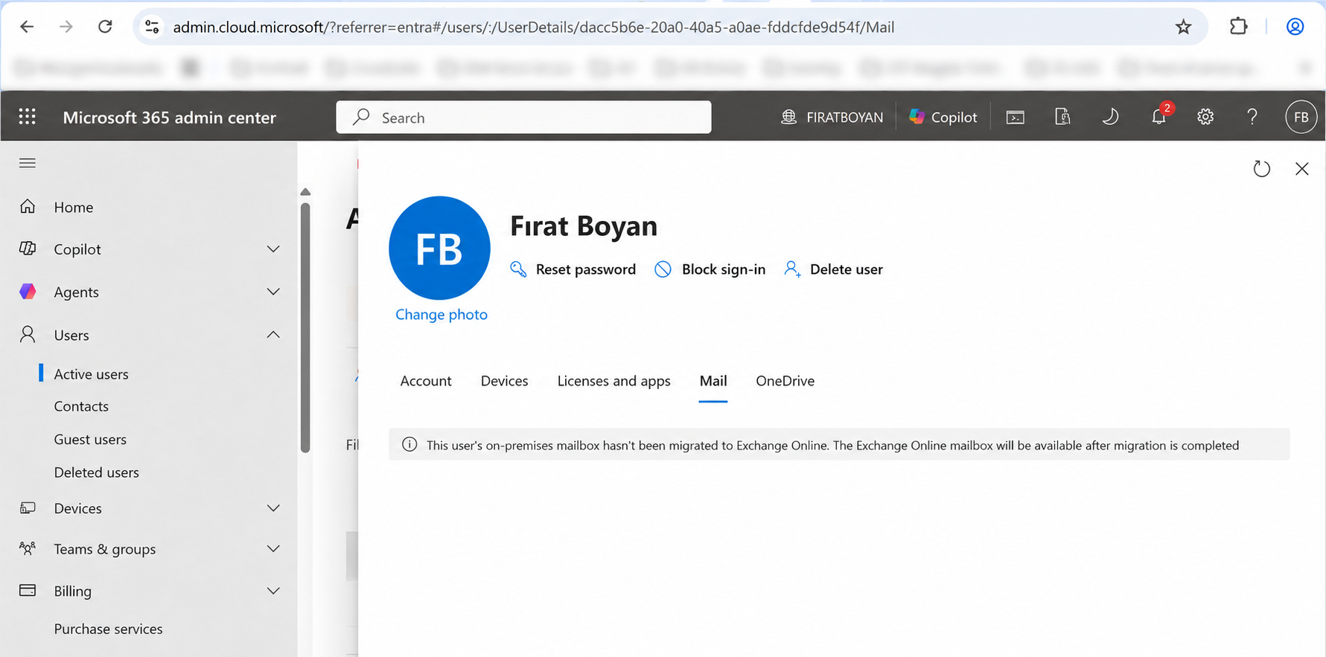Image resolution: width=1326 pixels, height=657 pixels.
Task: Open Purchase services under Billing
Action: 108,629
